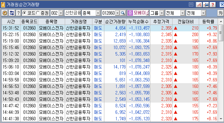
Task: Open the second 전체 dropdown next to 차 button
Action: coord(204,13)
